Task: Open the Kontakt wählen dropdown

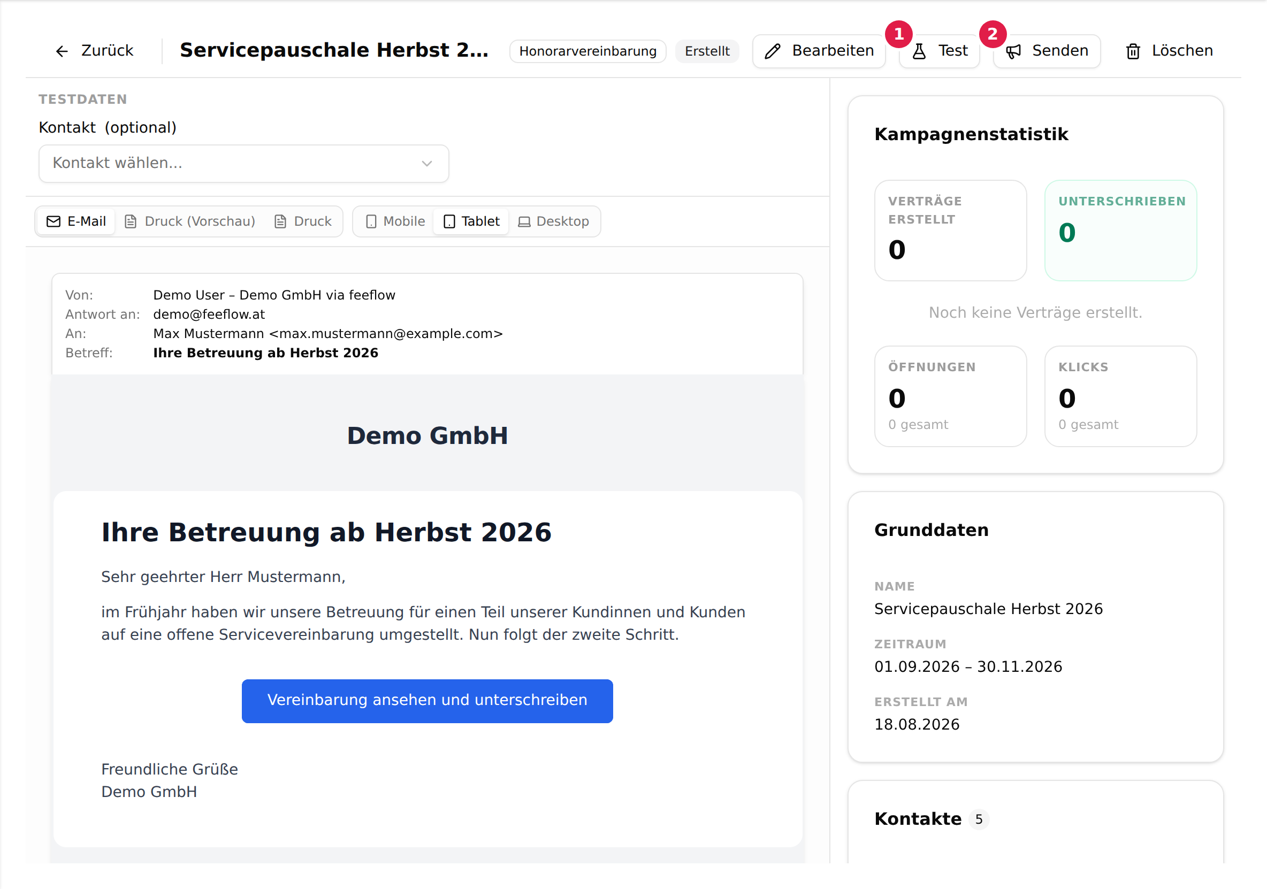Action: coord(244,163)
